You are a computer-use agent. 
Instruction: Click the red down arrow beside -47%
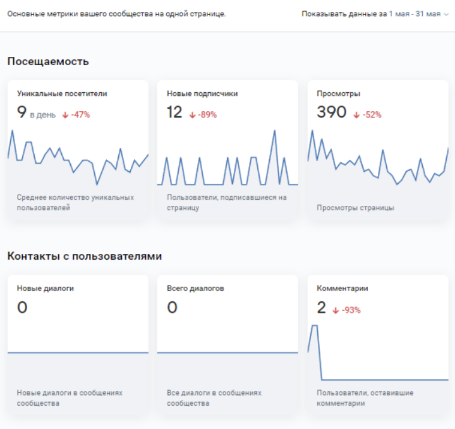[x=65, y=115]
